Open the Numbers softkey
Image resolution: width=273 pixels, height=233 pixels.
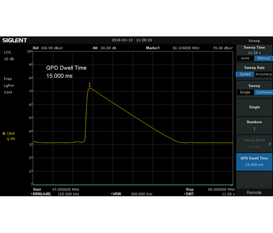[254, 125]
